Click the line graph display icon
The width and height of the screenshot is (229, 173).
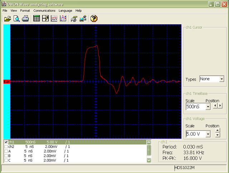pos(54,19)
